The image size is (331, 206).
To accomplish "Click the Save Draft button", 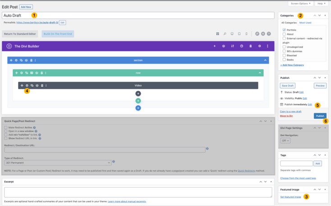I will click(x=287, y=85).
